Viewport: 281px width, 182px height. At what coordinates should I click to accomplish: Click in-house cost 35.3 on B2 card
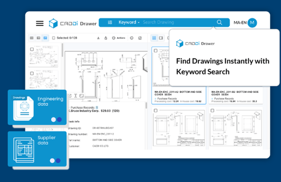[255, 101]
